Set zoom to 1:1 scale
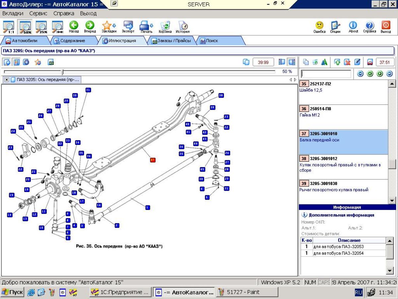 click(8, 27)
